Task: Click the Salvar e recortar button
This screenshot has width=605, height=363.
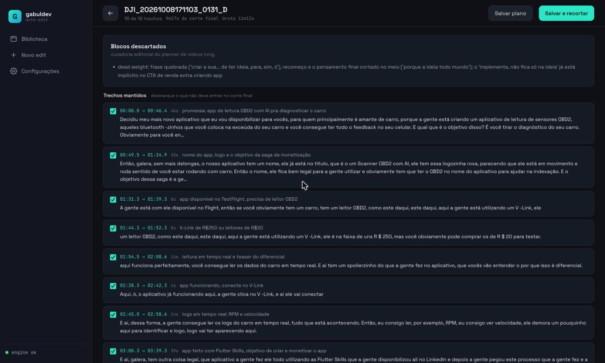Action: point(566,13)
